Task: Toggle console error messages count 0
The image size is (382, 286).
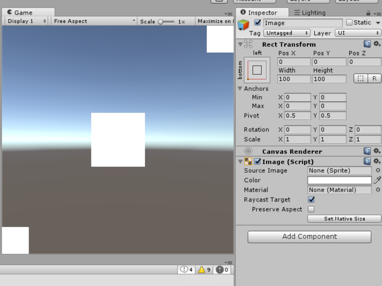Action: tap(222, 270)
